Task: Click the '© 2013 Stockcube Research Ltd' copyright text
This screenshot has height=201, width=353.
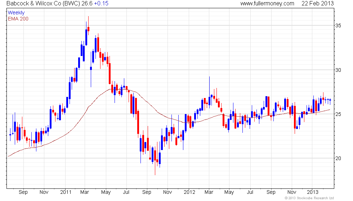Action: pos(309,198)
